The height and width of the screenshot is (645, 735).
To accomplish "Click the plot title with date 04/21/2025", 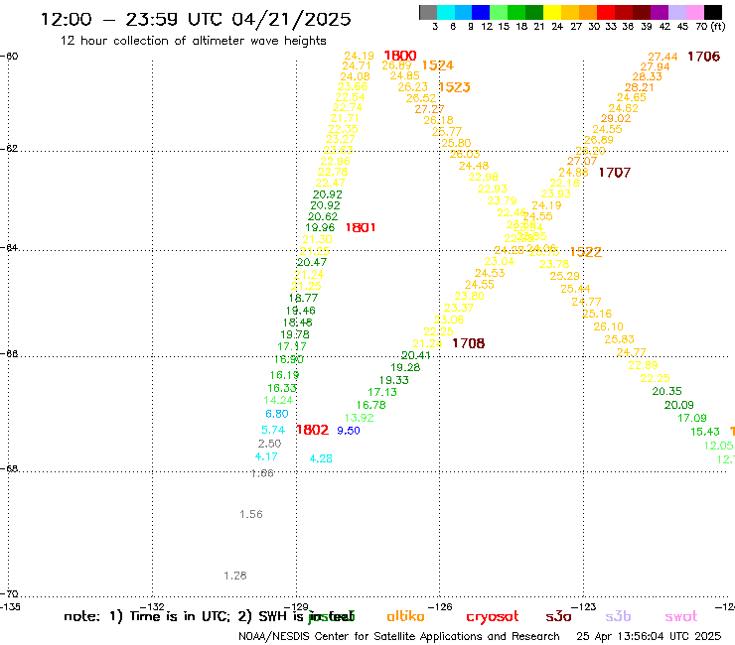I will 196,19.
